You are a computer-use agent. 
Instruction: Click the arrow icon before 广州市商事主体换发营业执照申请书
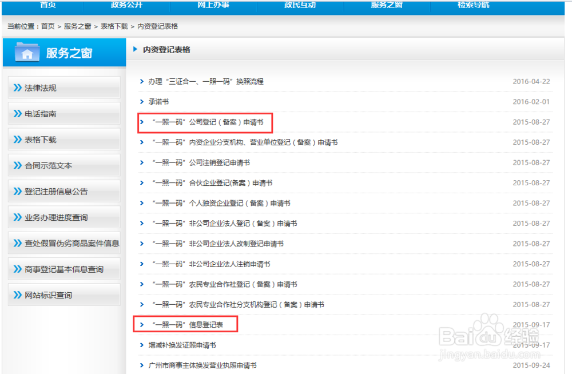[141, 365]
